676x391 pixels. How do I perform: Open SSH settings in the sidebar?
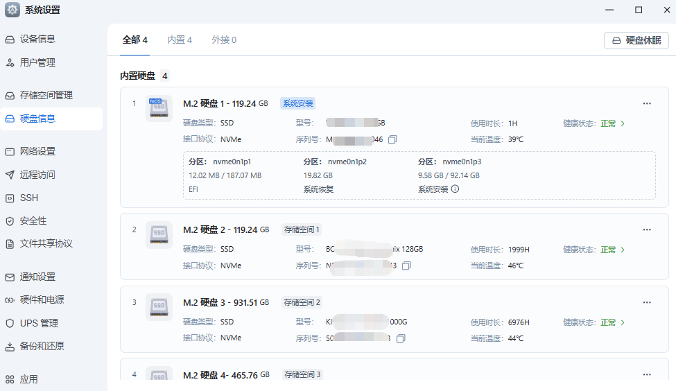(29, 198)
